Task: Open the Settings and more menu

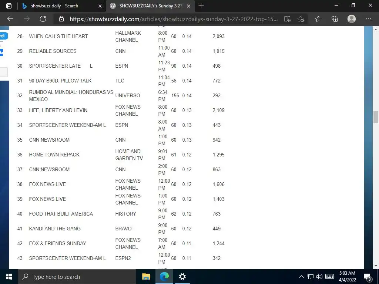Action: coord(368,19)
